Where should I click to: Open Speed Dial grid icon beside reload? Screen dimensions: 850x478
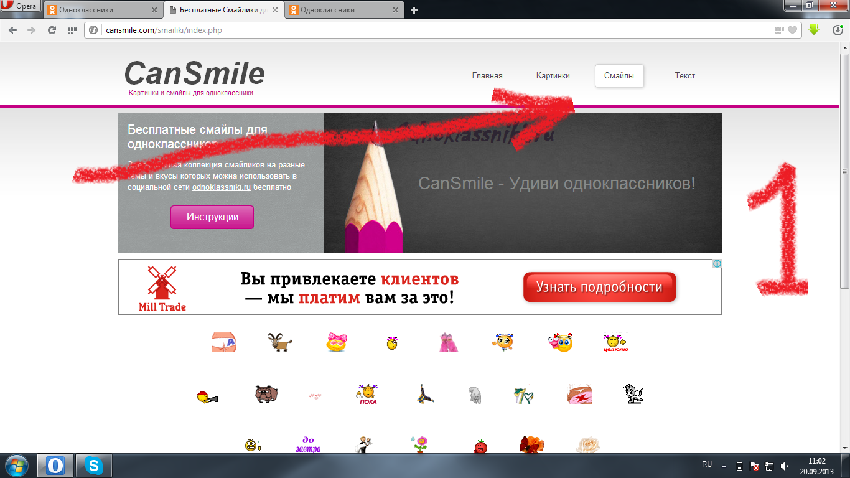[x=72, y=30]
